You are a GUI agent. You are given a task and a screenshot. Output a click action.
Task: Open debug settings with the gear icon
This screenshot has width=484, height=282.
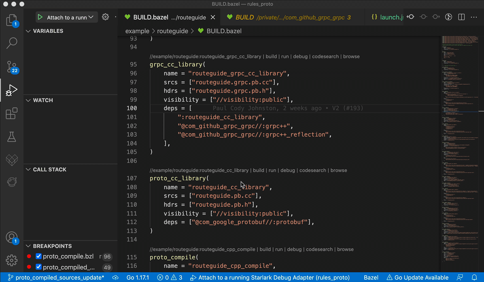coord(105,17)
